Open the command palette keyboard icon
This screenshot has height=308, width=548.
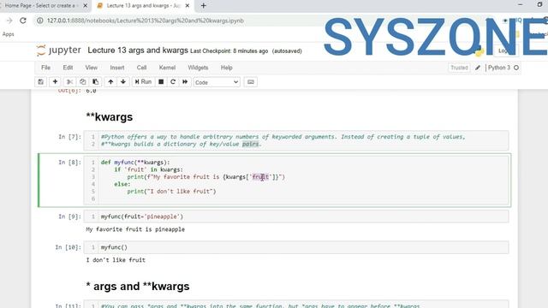(x=251, y=82)
